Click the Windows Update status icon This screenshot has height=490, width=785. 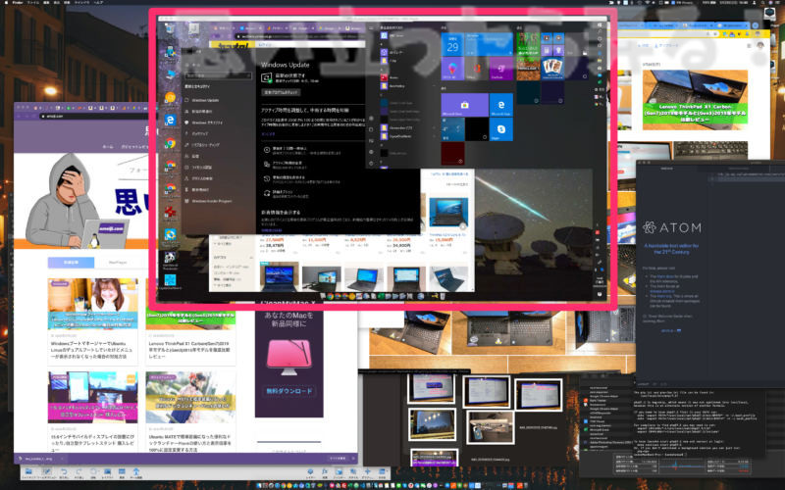[x=267, y=77]
